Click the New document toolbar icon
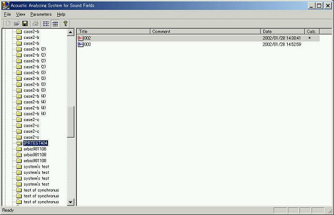This screenshot has width=334, height=215. coord(8,23)
